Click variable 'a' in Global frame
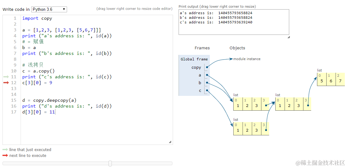347x168 pixels. pos(200,75)
